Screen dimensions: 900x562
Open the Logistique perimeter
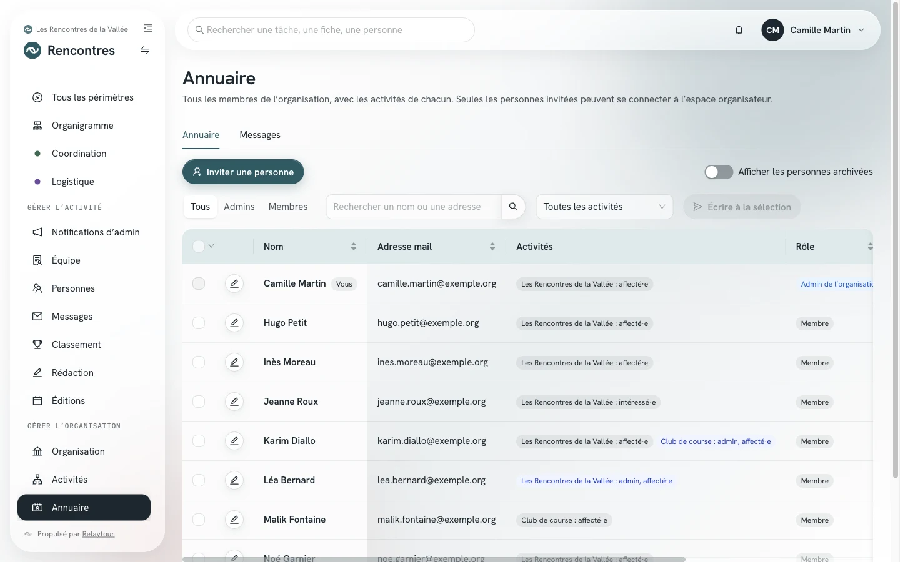click(84, 182)
